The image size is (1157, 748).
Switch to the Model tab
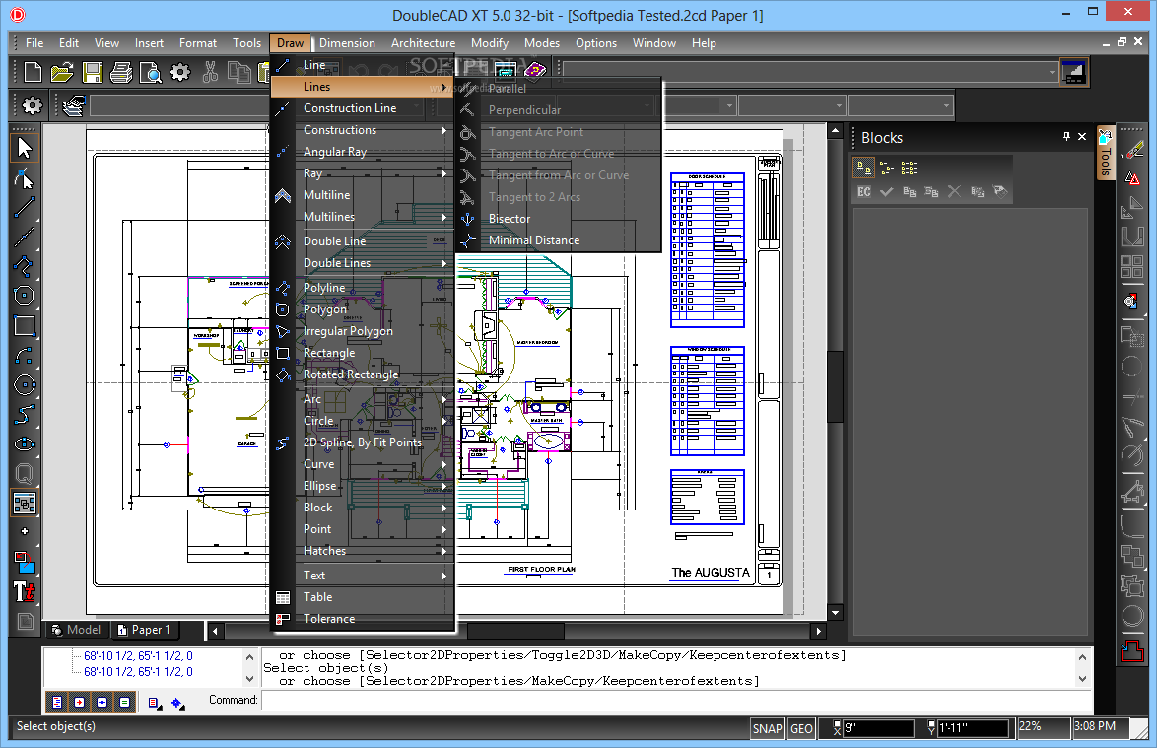click(76, 630)
